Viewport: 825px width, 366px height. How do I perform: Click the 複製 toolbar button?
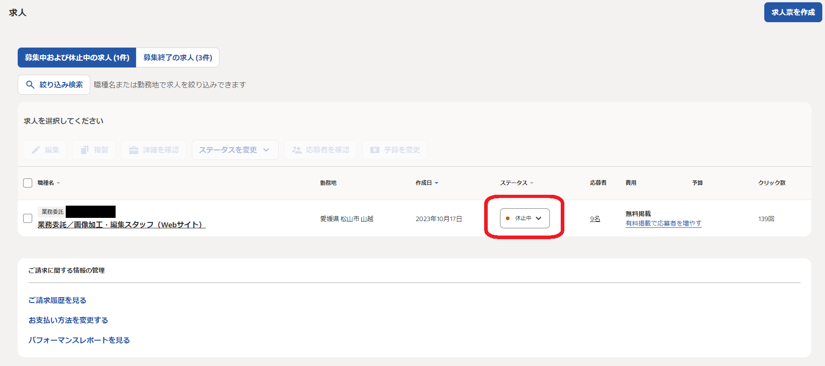coord(94,150)
